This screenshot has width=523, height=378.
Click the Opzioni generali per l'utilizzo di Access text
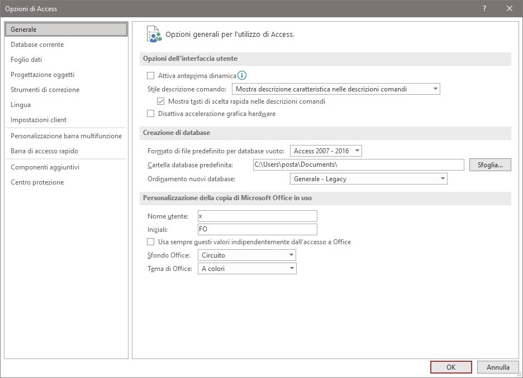pos(230,34)
